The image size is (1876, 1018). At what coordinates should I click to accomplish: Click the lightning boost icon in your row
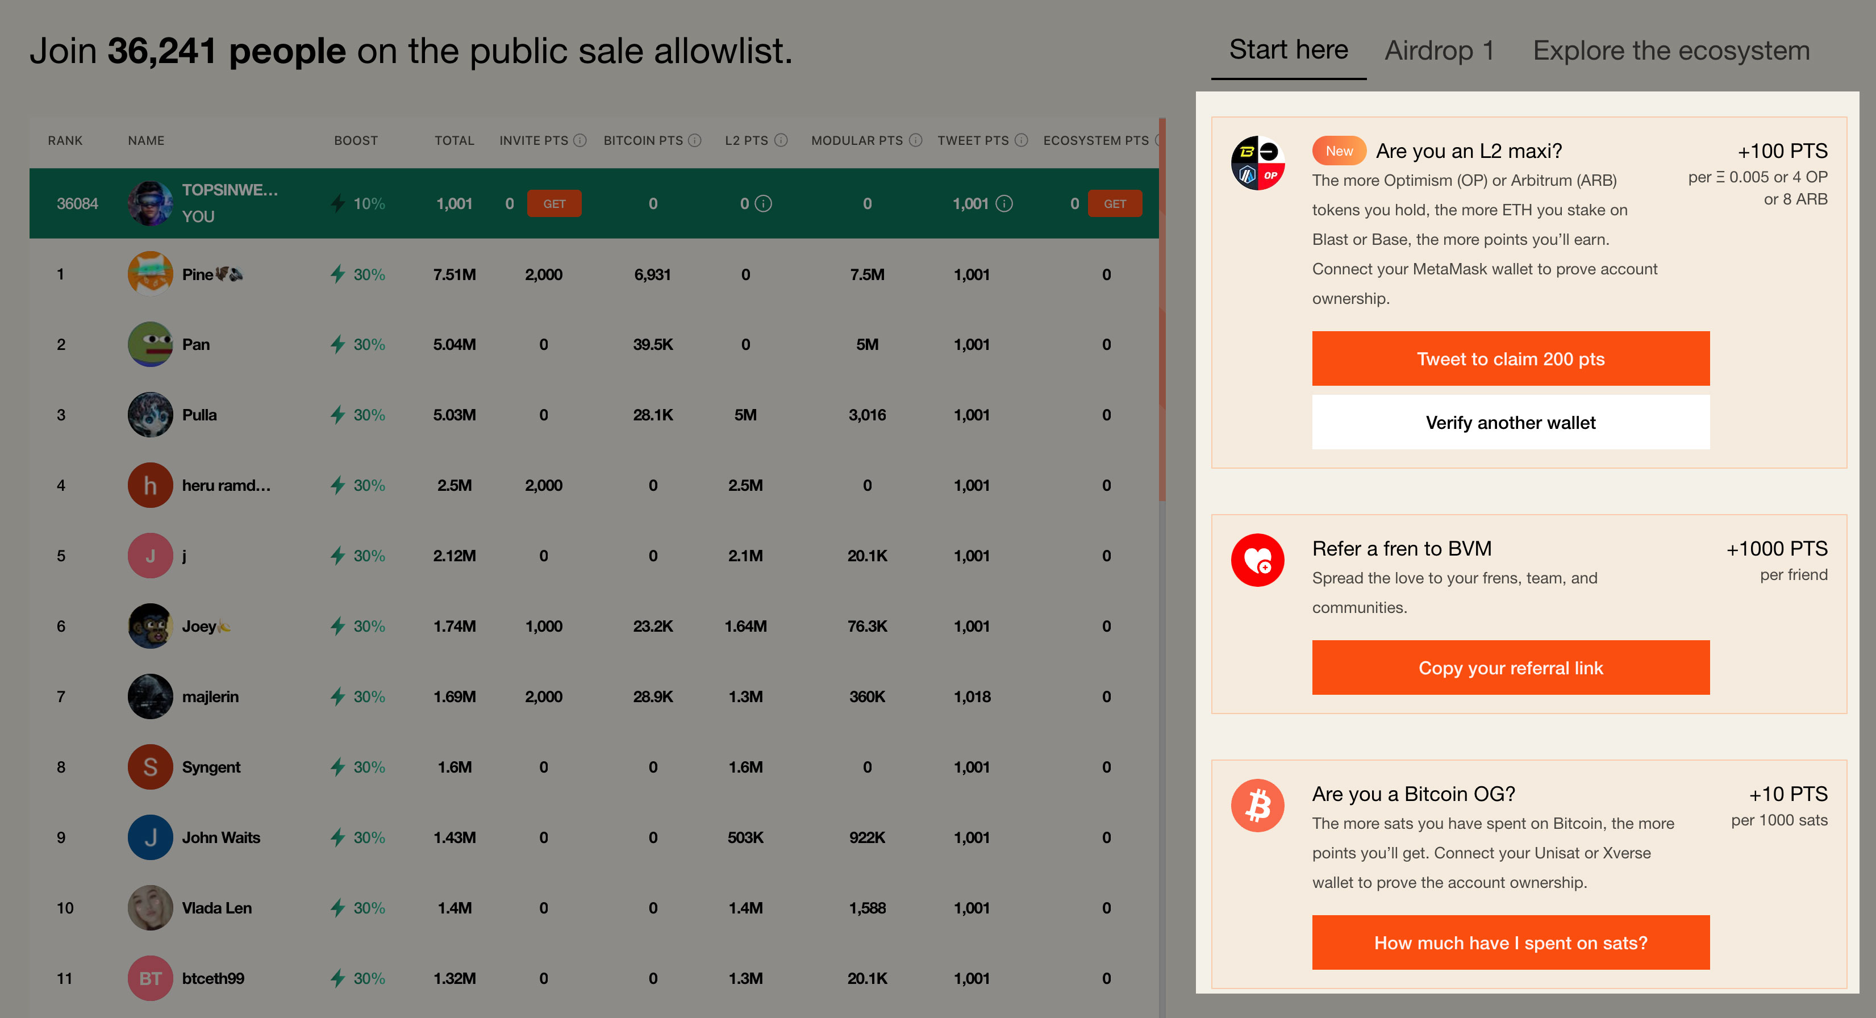click(x=337, y=204)
